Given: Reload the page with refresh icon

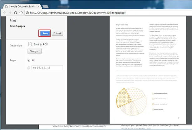Looking at the screenshot, I should (16, 13).
